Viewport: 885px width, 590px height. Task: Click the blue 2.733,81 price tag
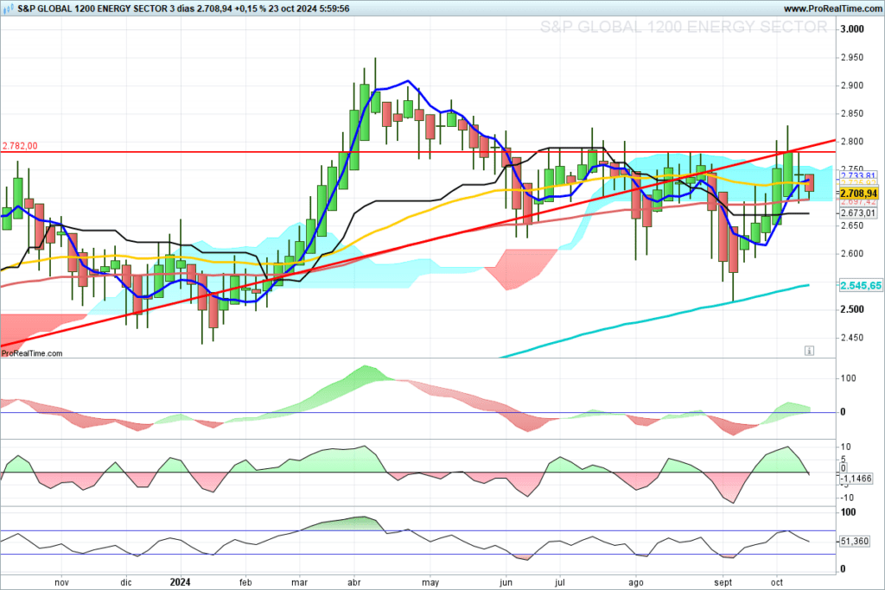pyautogui.click(x=858, y=176)
